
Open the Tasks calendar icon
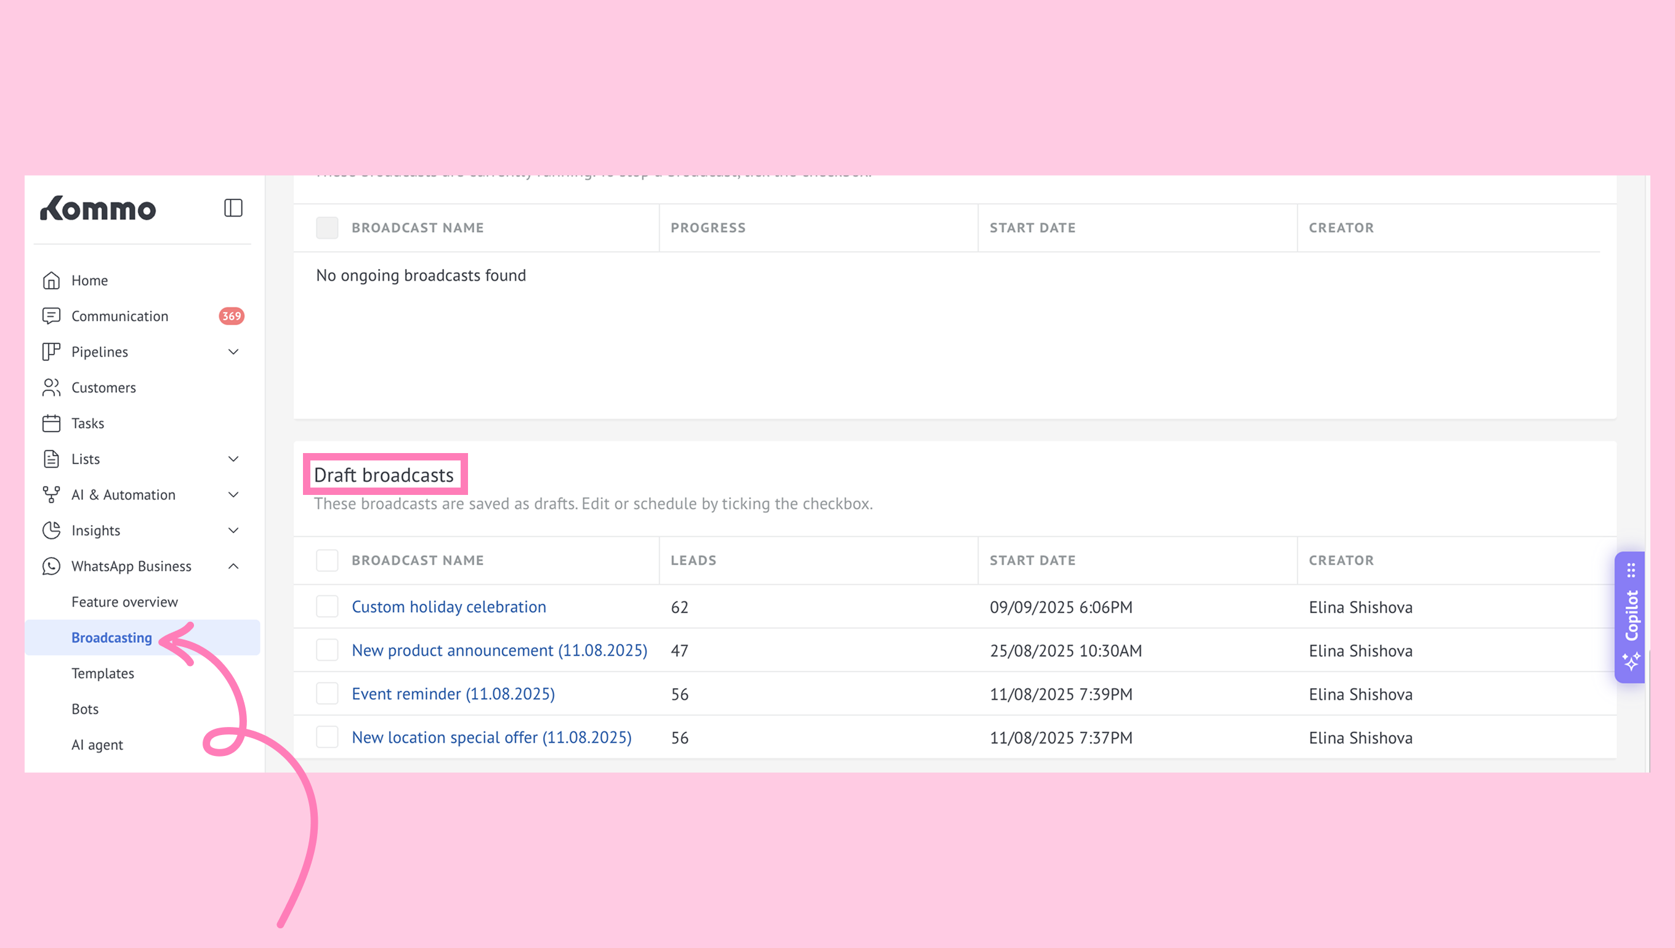click(x=52, y=424)
